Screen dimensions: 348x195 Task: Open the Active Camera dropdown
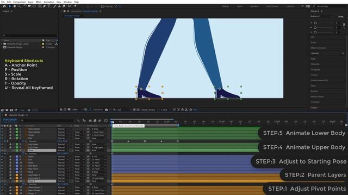tap(150, 109)
